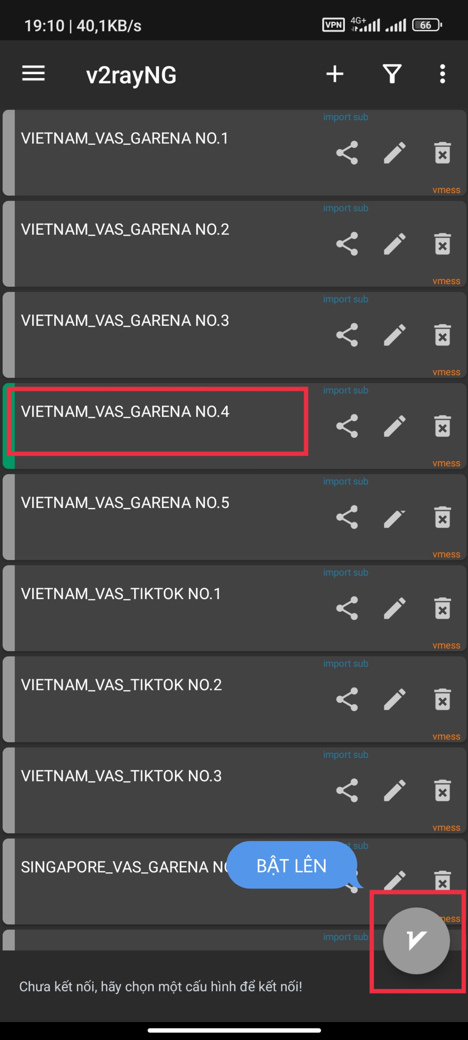Delete the VIETNAM_VAS_TIKTOK NO.1 config
Image resolution: width=468 pixels, height=1040 pixels.
click(x=442, y=608)
